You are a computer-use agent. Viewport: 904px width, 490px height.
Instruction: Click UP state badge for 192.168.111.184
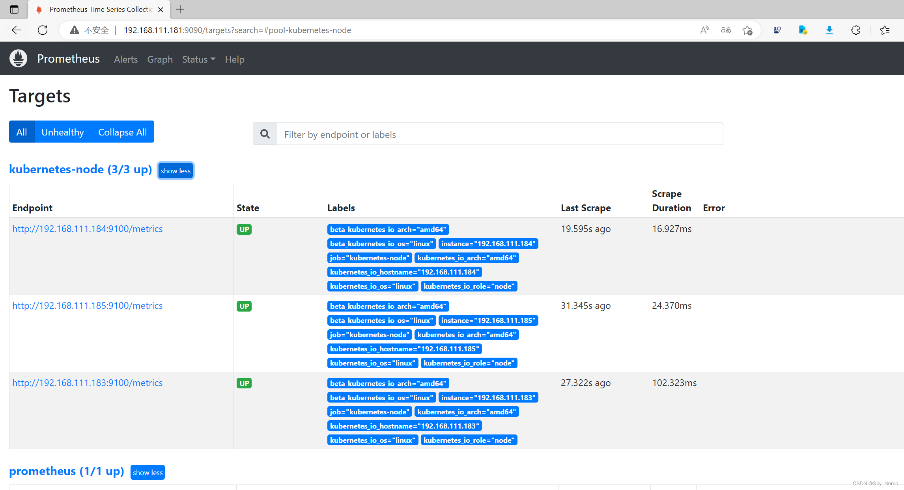point(244,229)
